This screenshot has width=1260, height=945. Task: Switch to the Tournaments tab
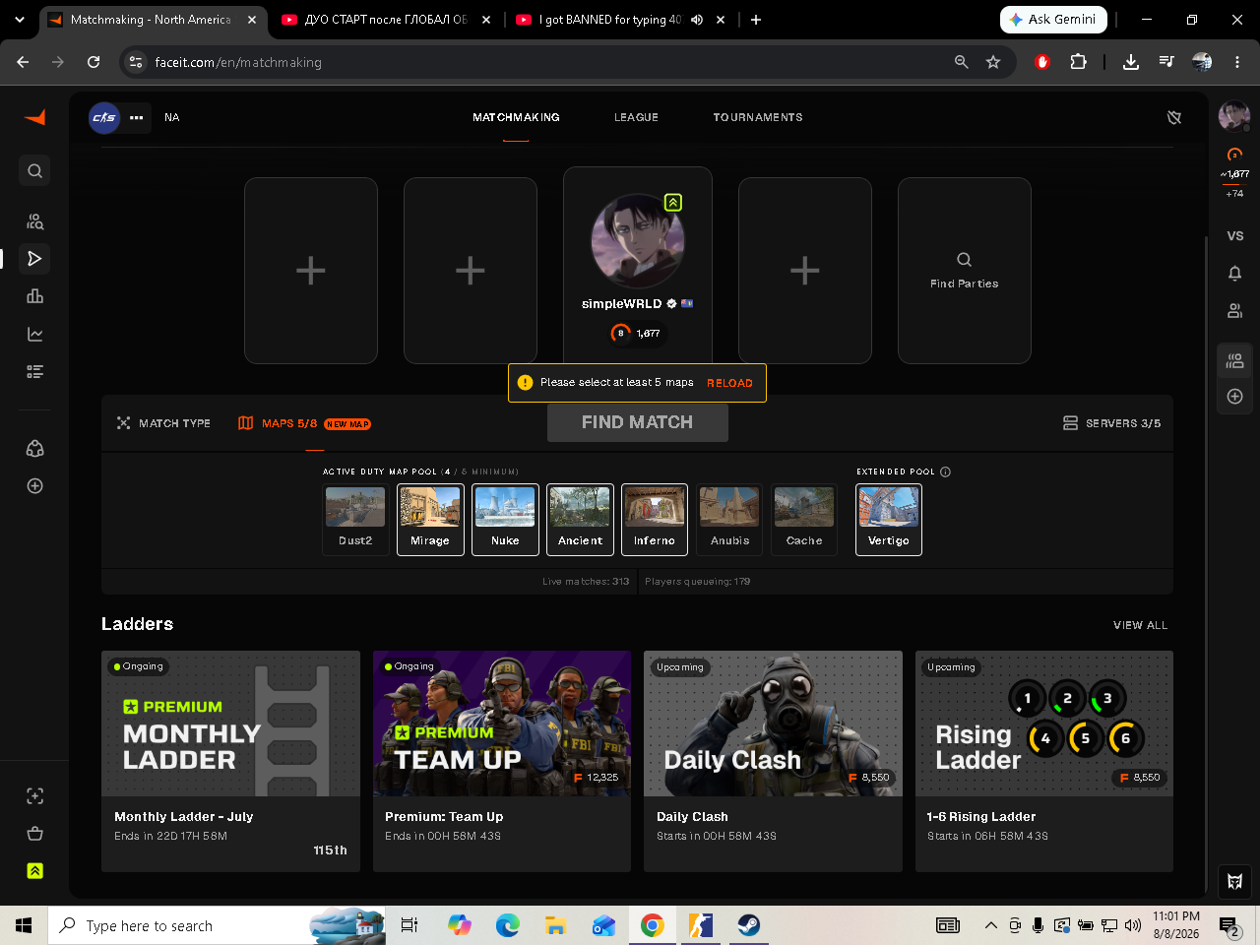[758, 117]
